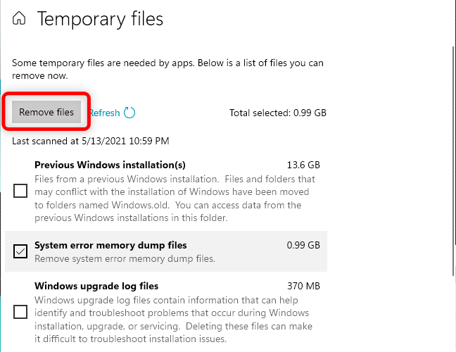The image size is (456, 352).
Task: Select the Previous Windows installation(s) title
Action: pos(110,165)
